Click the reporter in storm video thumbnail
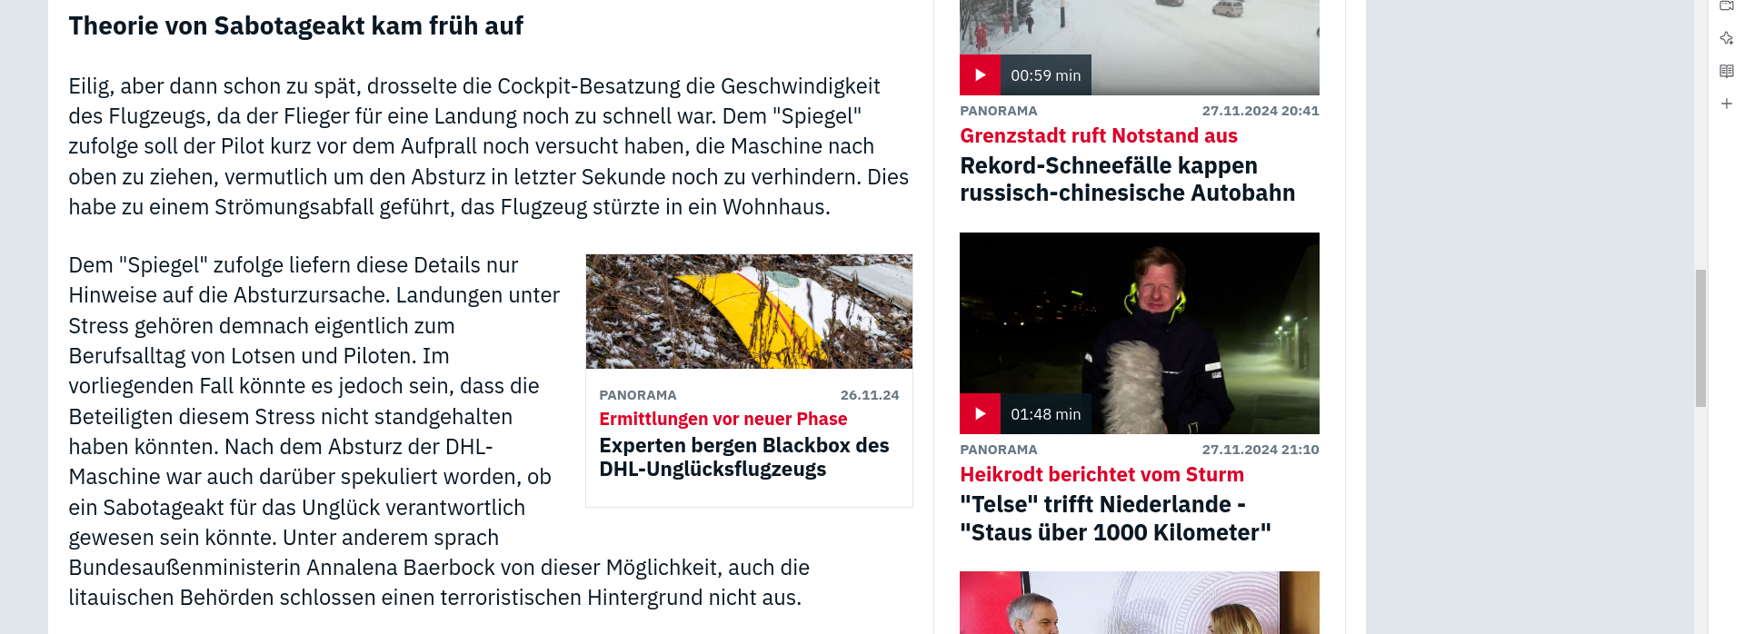Screen dimensions: 1744x634 (x=1140, y=333)
